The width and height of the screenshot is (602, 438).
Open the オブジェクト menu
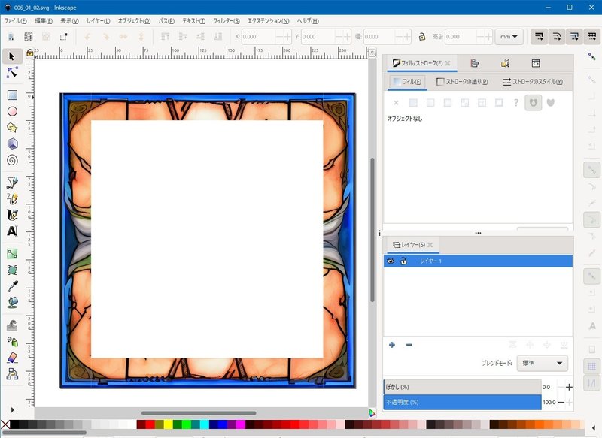coord(134,21)
